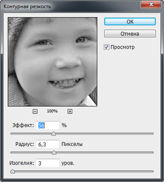
Task: Toggle the Просмотр checkbox
Action: tap(106, 47)
